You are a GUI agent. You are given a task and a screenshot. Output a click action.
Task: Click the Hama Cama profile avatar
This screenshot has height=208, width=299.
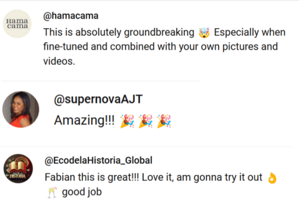[17, 24]
